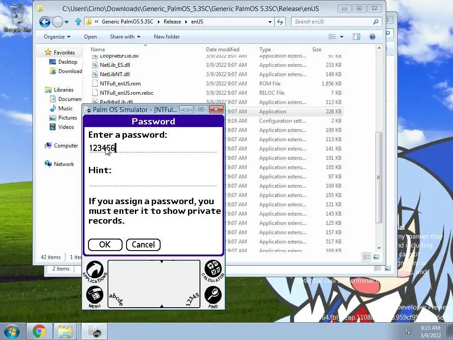Switch to large icons view in status area

(376, 257)
